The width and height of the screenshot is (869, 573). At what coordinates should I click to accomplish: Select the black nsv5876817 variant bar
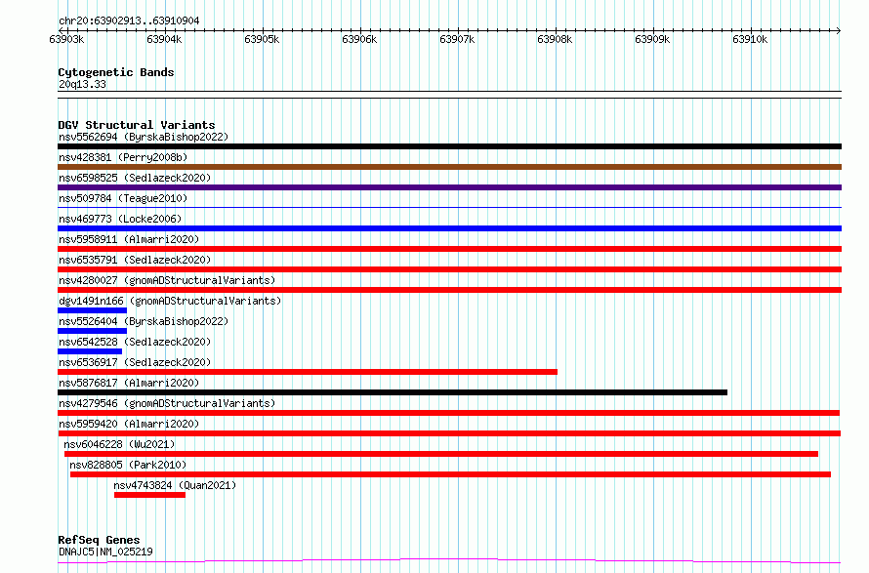point(393,392)
